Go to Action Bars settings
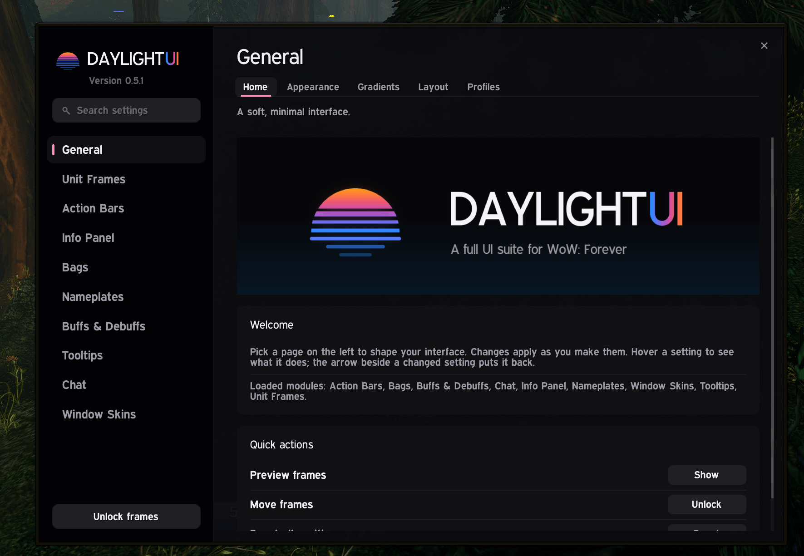 tap(93, 208)
